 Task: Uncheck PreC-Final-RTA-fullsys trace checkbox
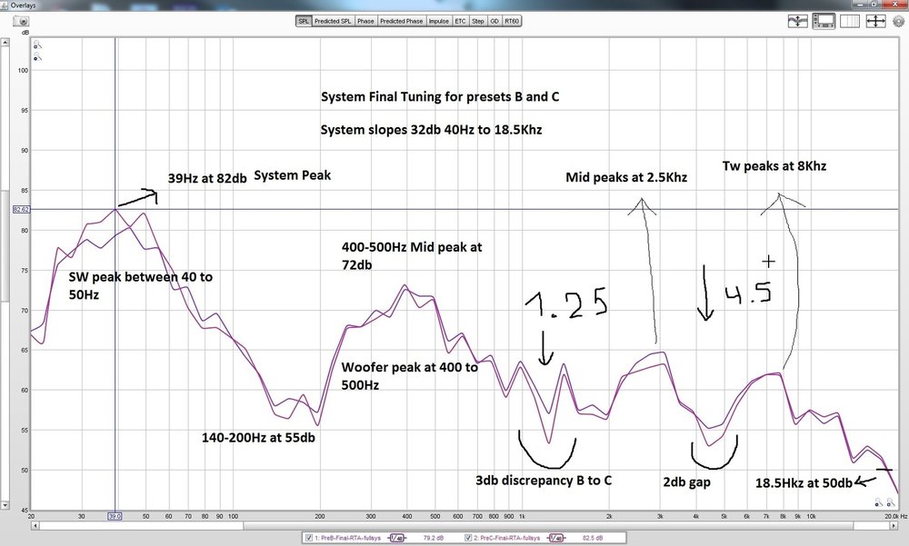click(468, 538)
